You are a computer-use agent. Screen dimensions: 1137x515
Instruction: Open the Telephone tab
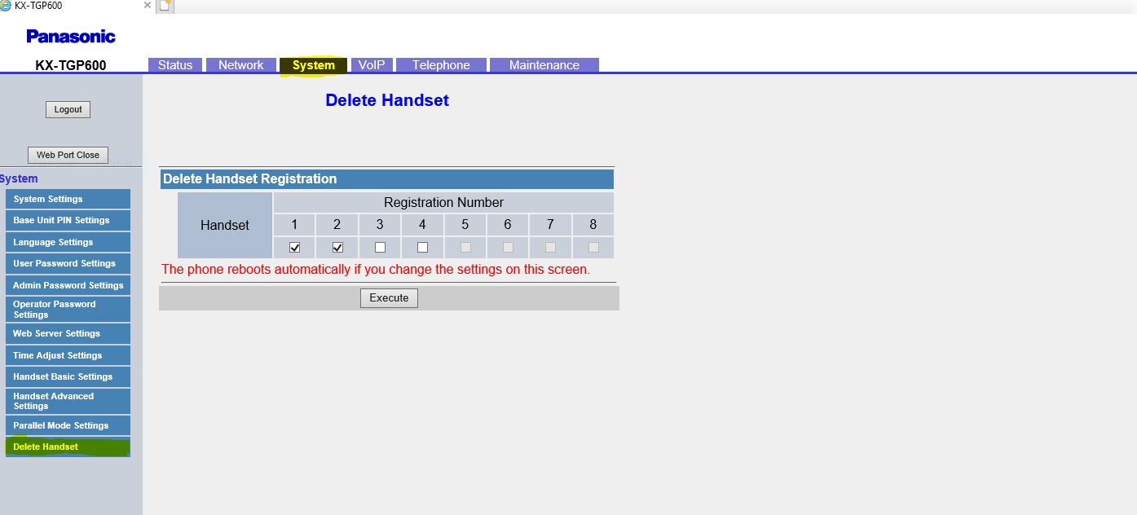point(440,64)
